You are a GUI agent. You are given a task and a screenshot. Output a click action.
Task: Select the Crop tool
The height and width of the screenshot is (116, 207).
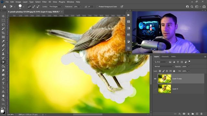click(x=3, y=33)
